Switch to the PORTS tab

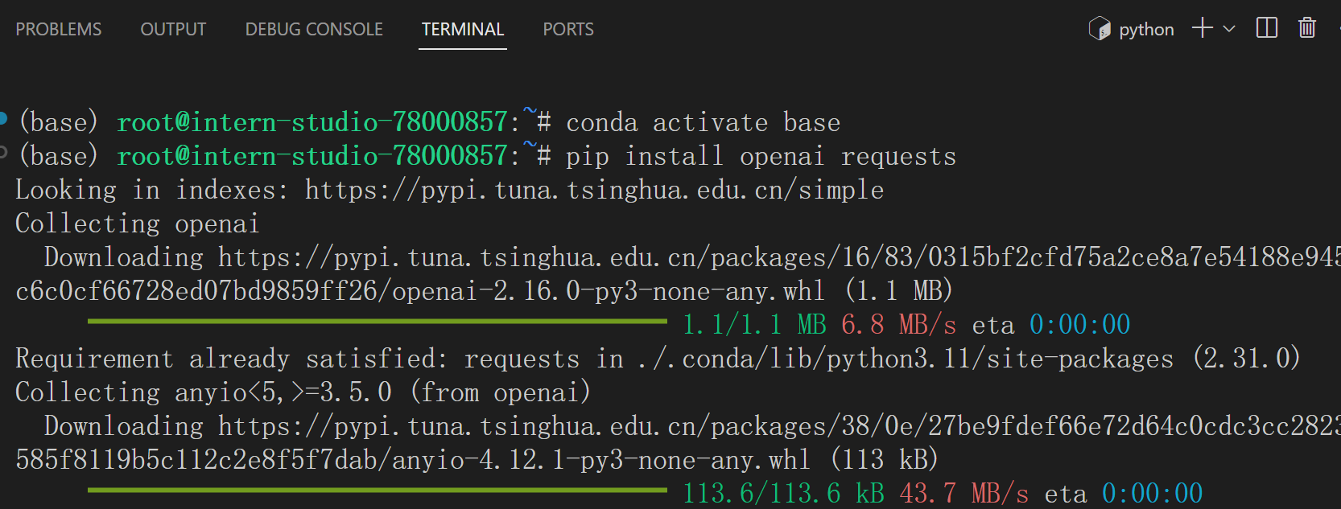click(x=568, y=30)
